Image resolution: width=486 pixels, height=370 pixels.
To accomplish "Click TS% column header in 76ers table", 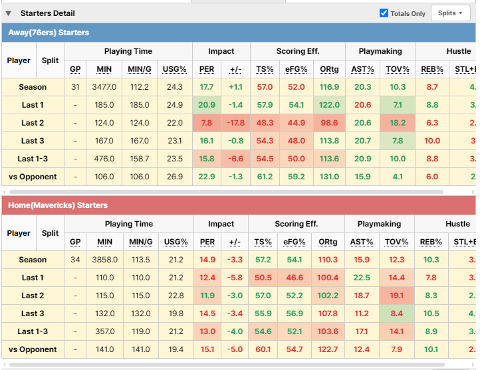I will point(265,69).
